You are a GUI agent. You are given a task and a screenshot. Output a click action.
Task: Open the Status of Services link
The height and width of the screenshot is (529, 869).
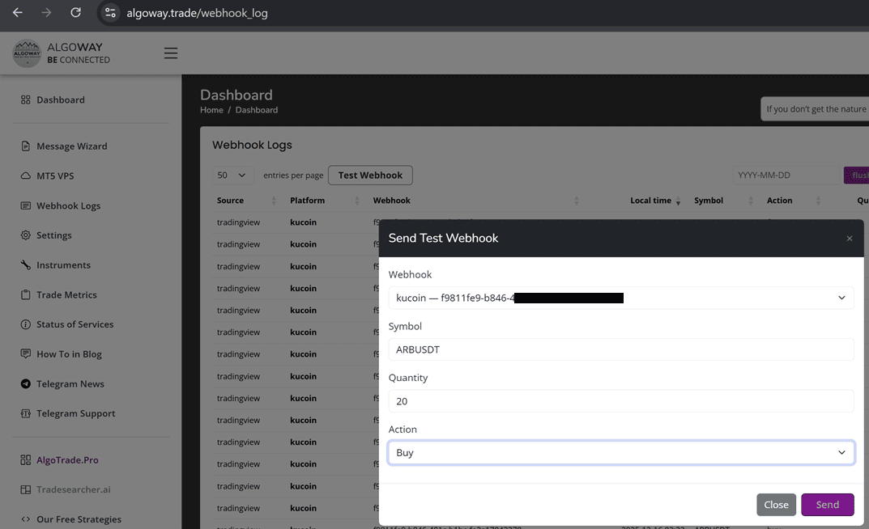[75, 324]
